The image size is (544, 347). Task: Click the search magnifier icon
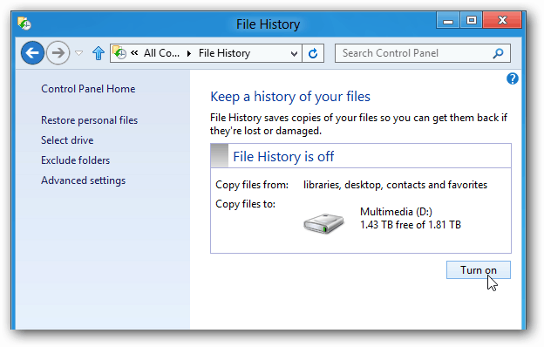coord(498,53)
